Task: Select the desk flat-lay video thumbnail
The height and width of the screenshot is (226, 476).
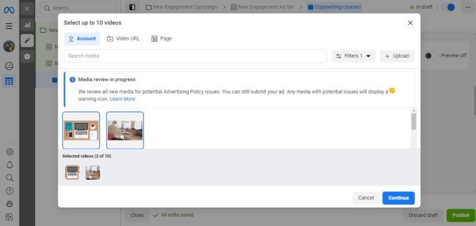Action: (81, 130)
